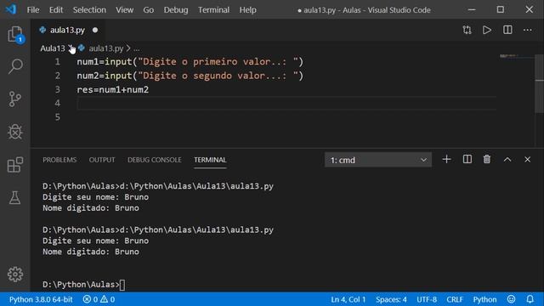Open the File menu
This screenshot has height=306, width=544.
(x=33, y=9)
